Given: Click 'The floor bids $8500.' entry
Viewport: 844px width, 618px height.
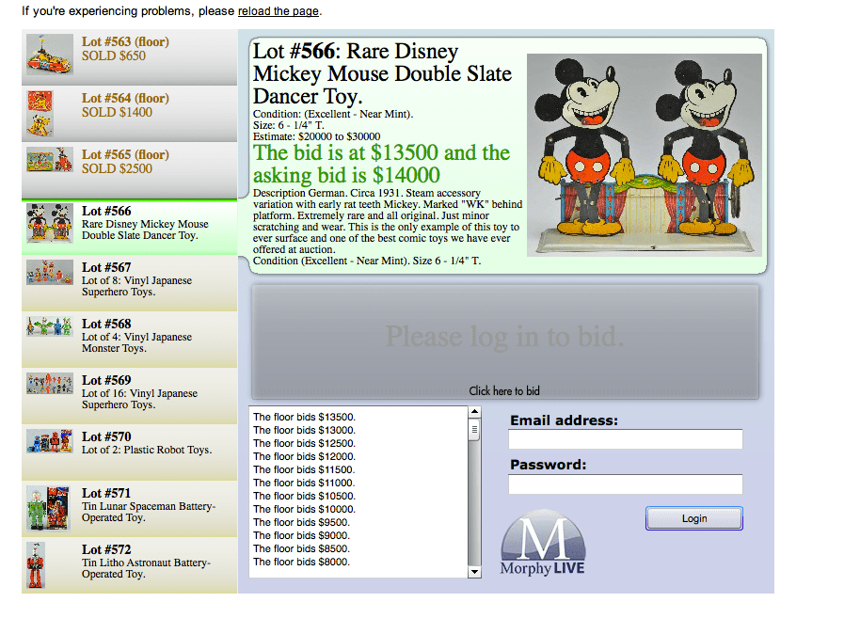Looking at the screenshot, I should click(x=302, y=549).
